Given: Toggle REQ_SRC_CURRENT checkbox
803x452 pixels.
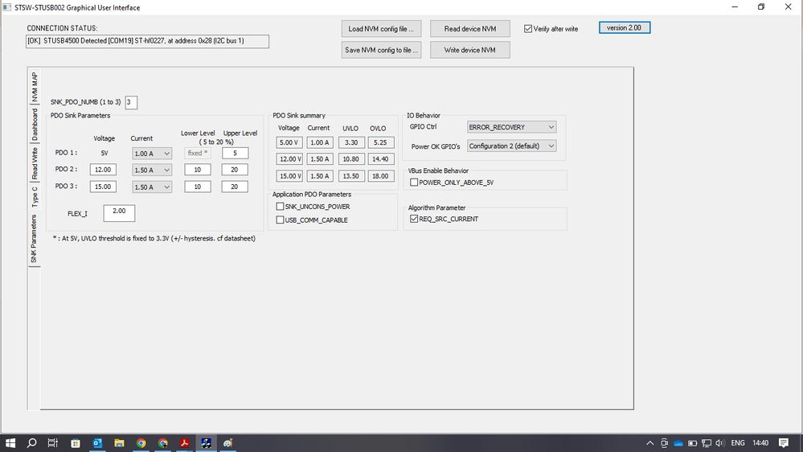Looking at the screenshot, I should (414, 219).
